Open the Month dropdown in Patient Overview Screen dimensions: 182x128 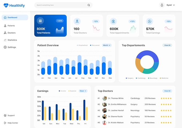point(107,45)
